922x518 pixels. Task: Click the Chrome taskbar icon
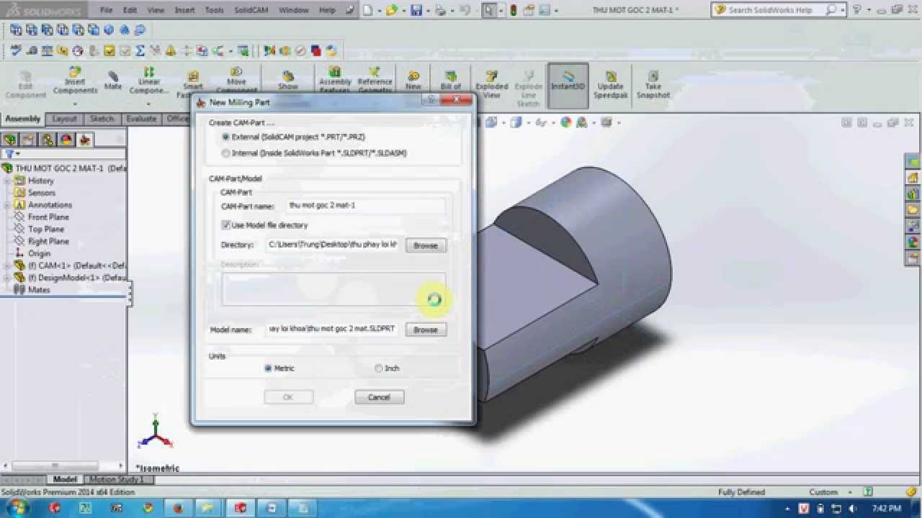[148, 508]
